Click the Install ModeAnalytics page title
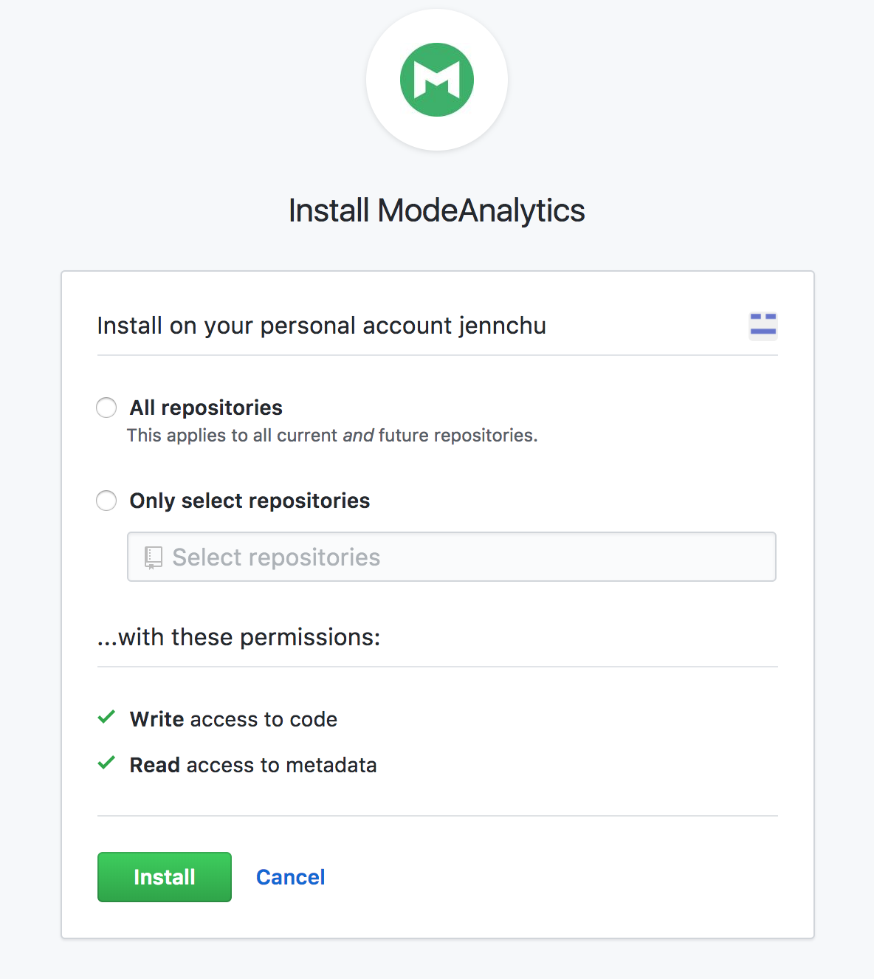 (x=436, y=210)
